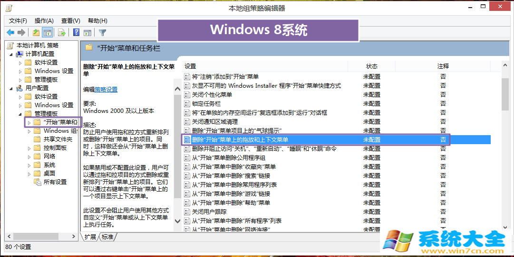Viewport: 514px width, 257px height.
Task: Click folder icon of 共享文件夹
Action: click(38, 139)
